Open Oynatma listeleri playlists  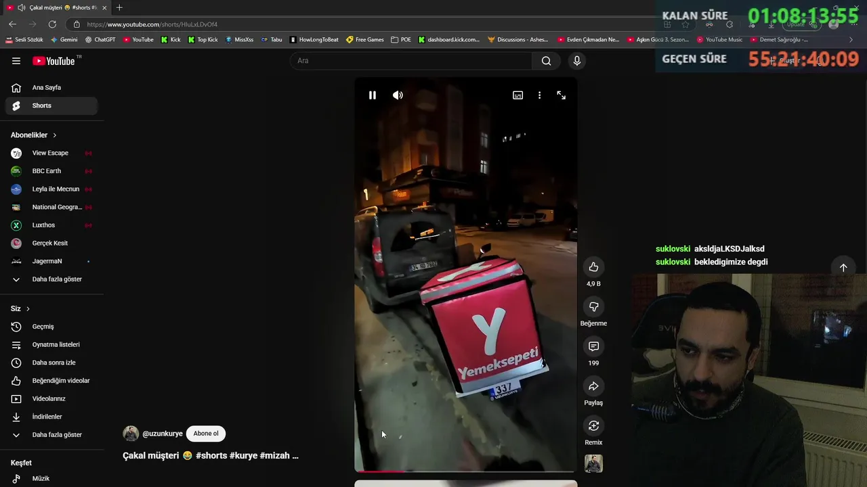coord(51,344)
